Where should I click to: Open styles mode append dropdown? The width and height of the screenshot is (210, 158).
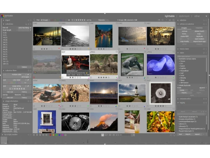[203, 88]
